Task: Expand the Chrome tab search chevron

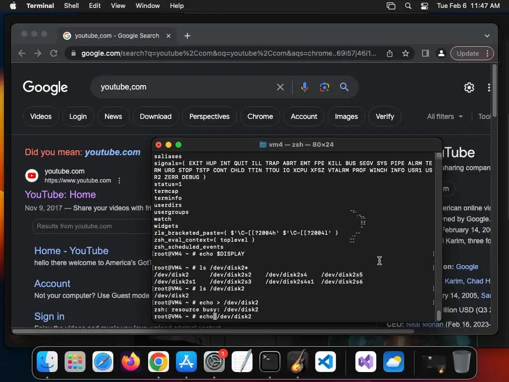Action: click(x=487, y=36)
